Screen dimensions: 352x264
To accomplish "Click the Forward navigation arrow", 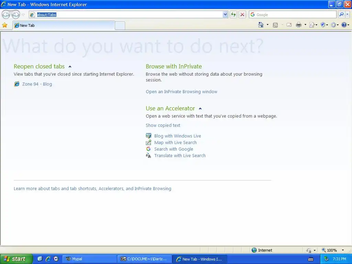I will coord(15,14).
